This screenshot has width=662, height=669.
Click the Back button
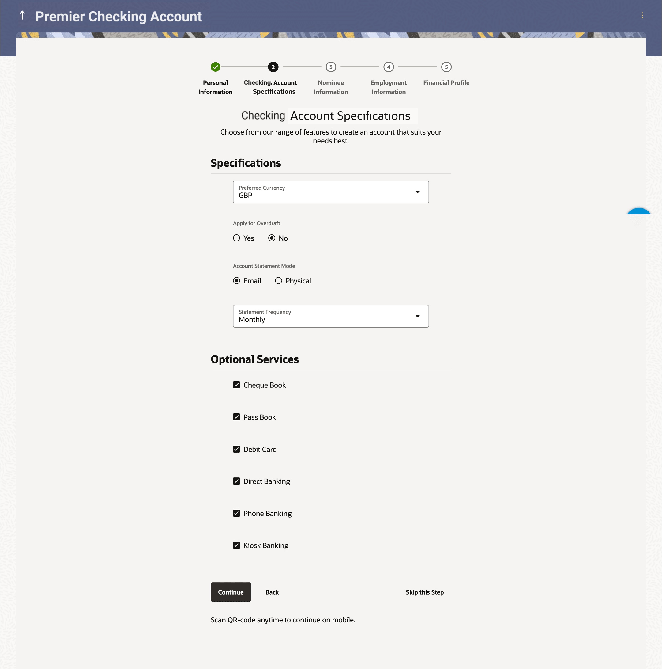[272, 592]
